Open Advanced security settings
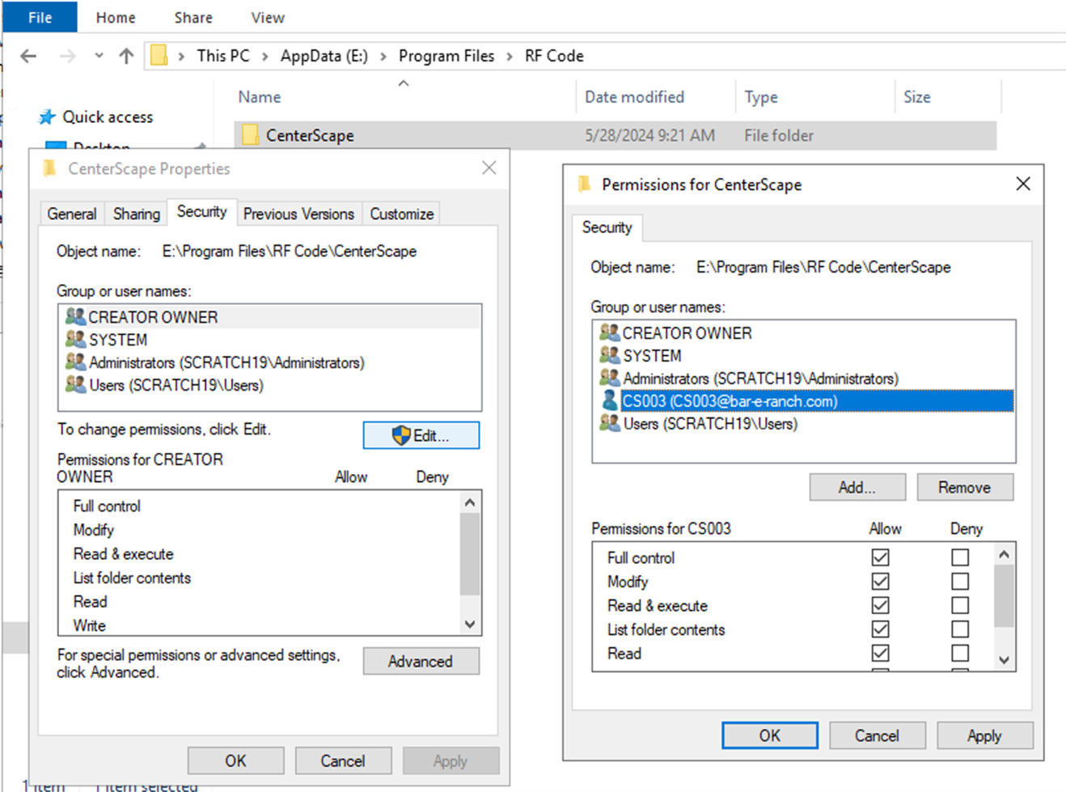This screenshot has height=792, width=1066. point(421,661)
